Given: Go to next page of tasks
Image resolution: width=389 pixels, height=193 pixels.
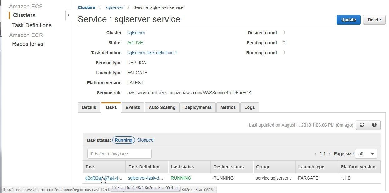Looking at the screenshot, I should coord(330,154).
